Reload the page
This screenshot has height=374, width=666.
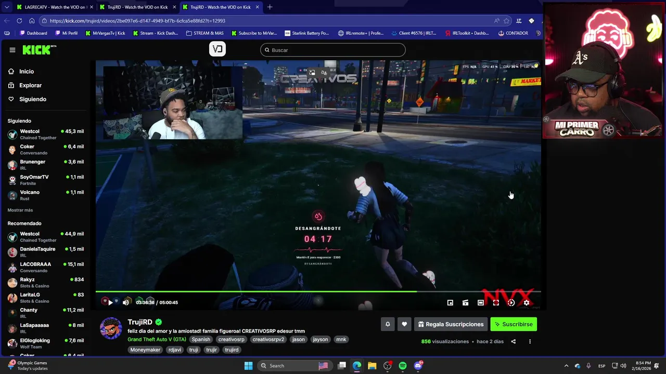click(x=19, y=21)
